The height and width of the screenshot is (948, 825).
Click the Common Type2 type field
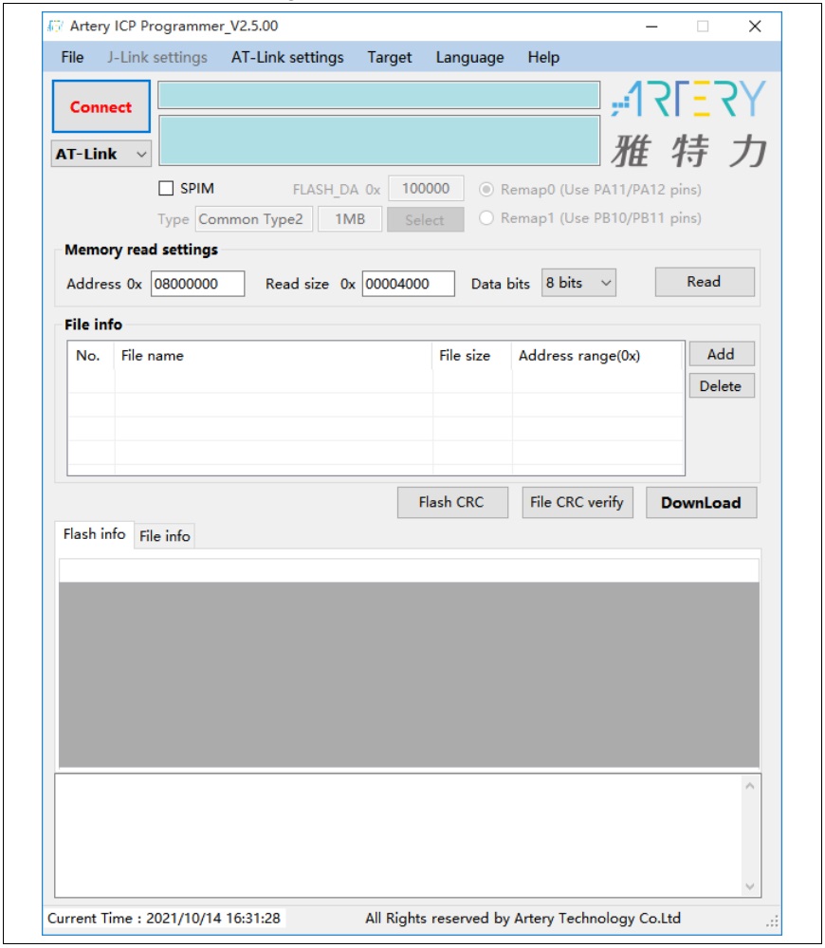pyautogui.click(x=253, y=219)
